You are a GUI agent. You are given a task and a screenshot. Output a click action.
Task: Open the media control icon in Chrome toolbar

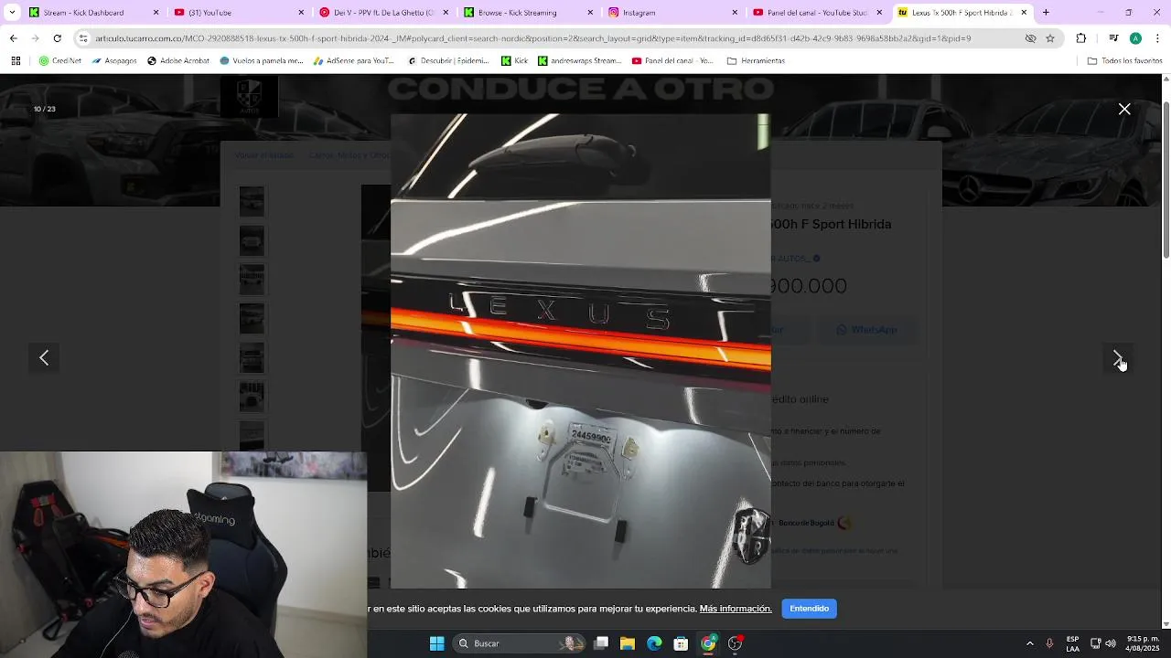pos(1113,38)
